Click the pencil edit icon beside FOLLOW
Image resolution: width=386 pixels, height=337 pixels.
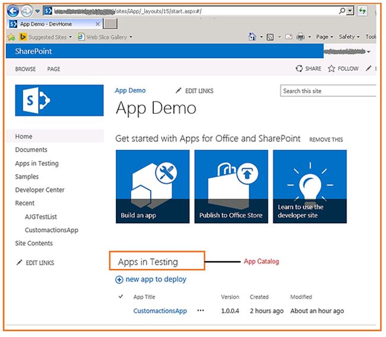tap(368, 69)
